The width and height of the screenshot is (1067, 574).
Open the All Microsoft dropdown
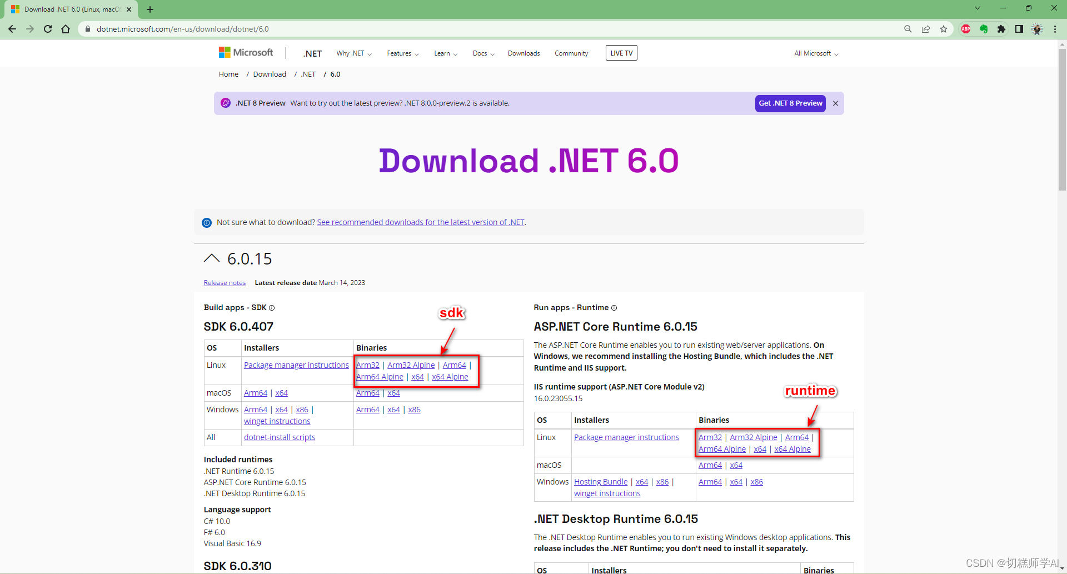tap(815, 53)
